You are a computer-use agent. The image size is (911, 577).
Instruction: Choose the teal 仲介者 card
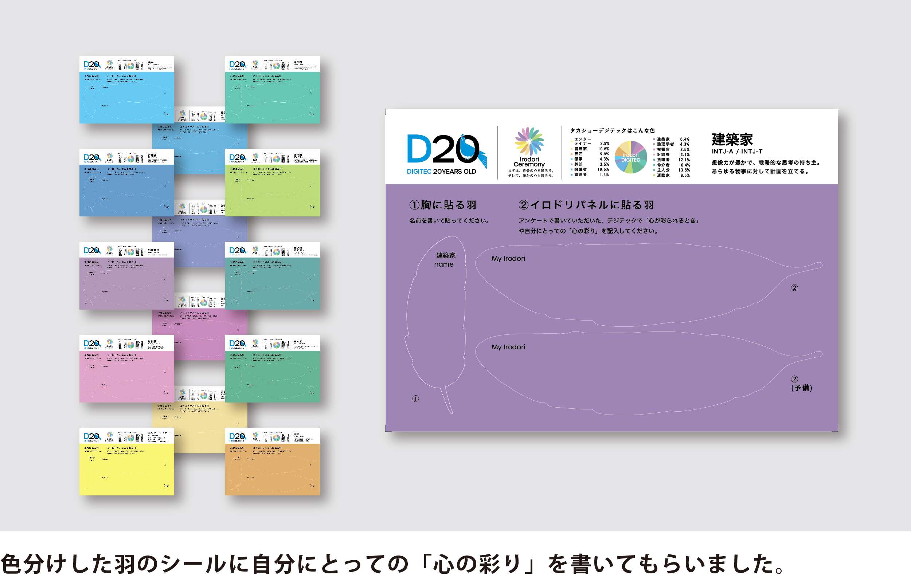(x=273, y=97)
